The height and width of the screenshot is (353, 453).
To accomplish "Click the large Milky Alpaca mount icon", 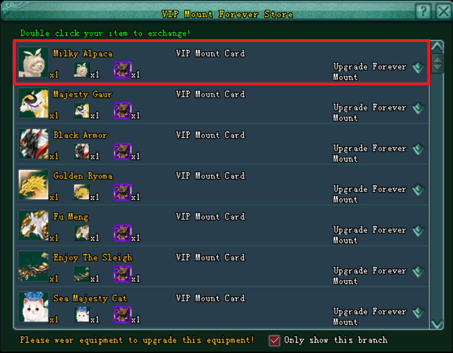I will tap(33, 63).
